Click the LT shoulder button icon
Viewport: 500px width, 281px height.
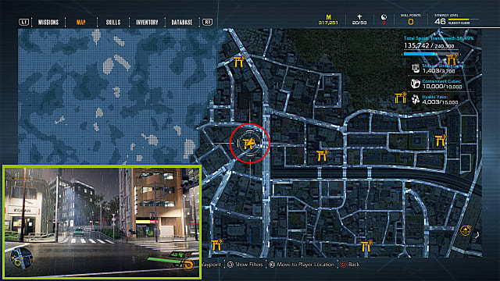[x=24, y=22]
